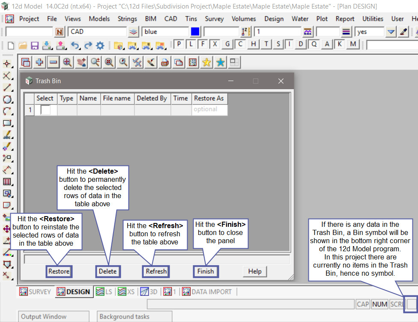Click the blue colour swatch
The width and height of the screenshot is (418, 322).
[195, 32]
